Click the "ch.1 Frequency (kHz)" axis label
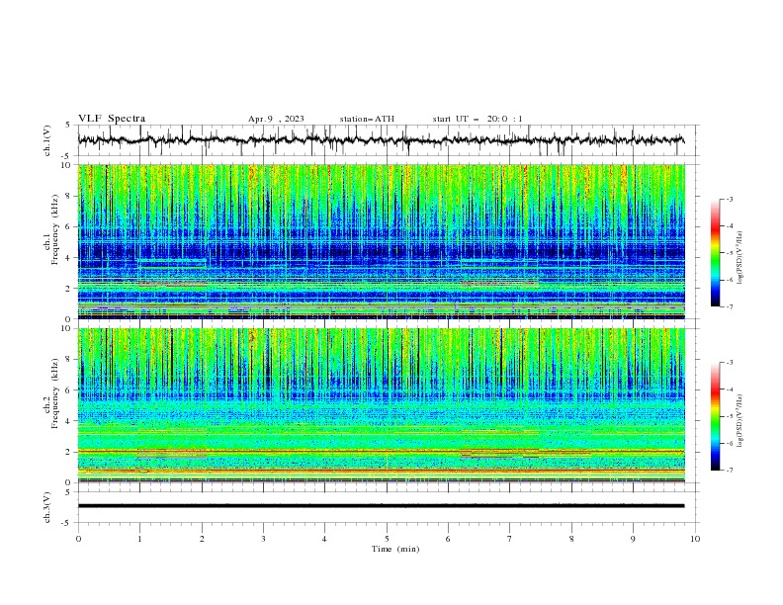Screen dimensions: 783x605 [51, 230]
